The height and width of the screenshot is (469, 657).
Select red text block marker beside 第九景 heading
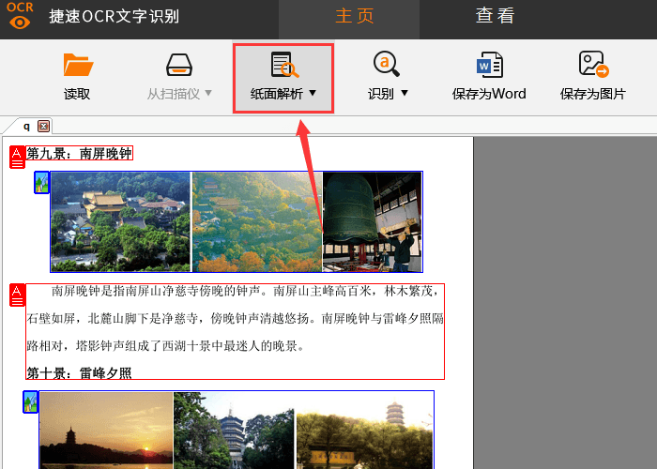pos(17,157)
